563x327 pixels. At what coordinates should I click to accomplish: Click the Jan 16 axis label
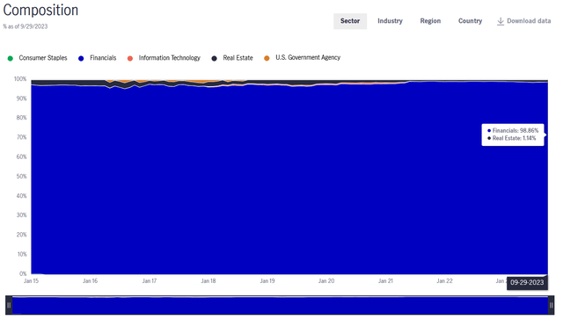pos(90,281)
